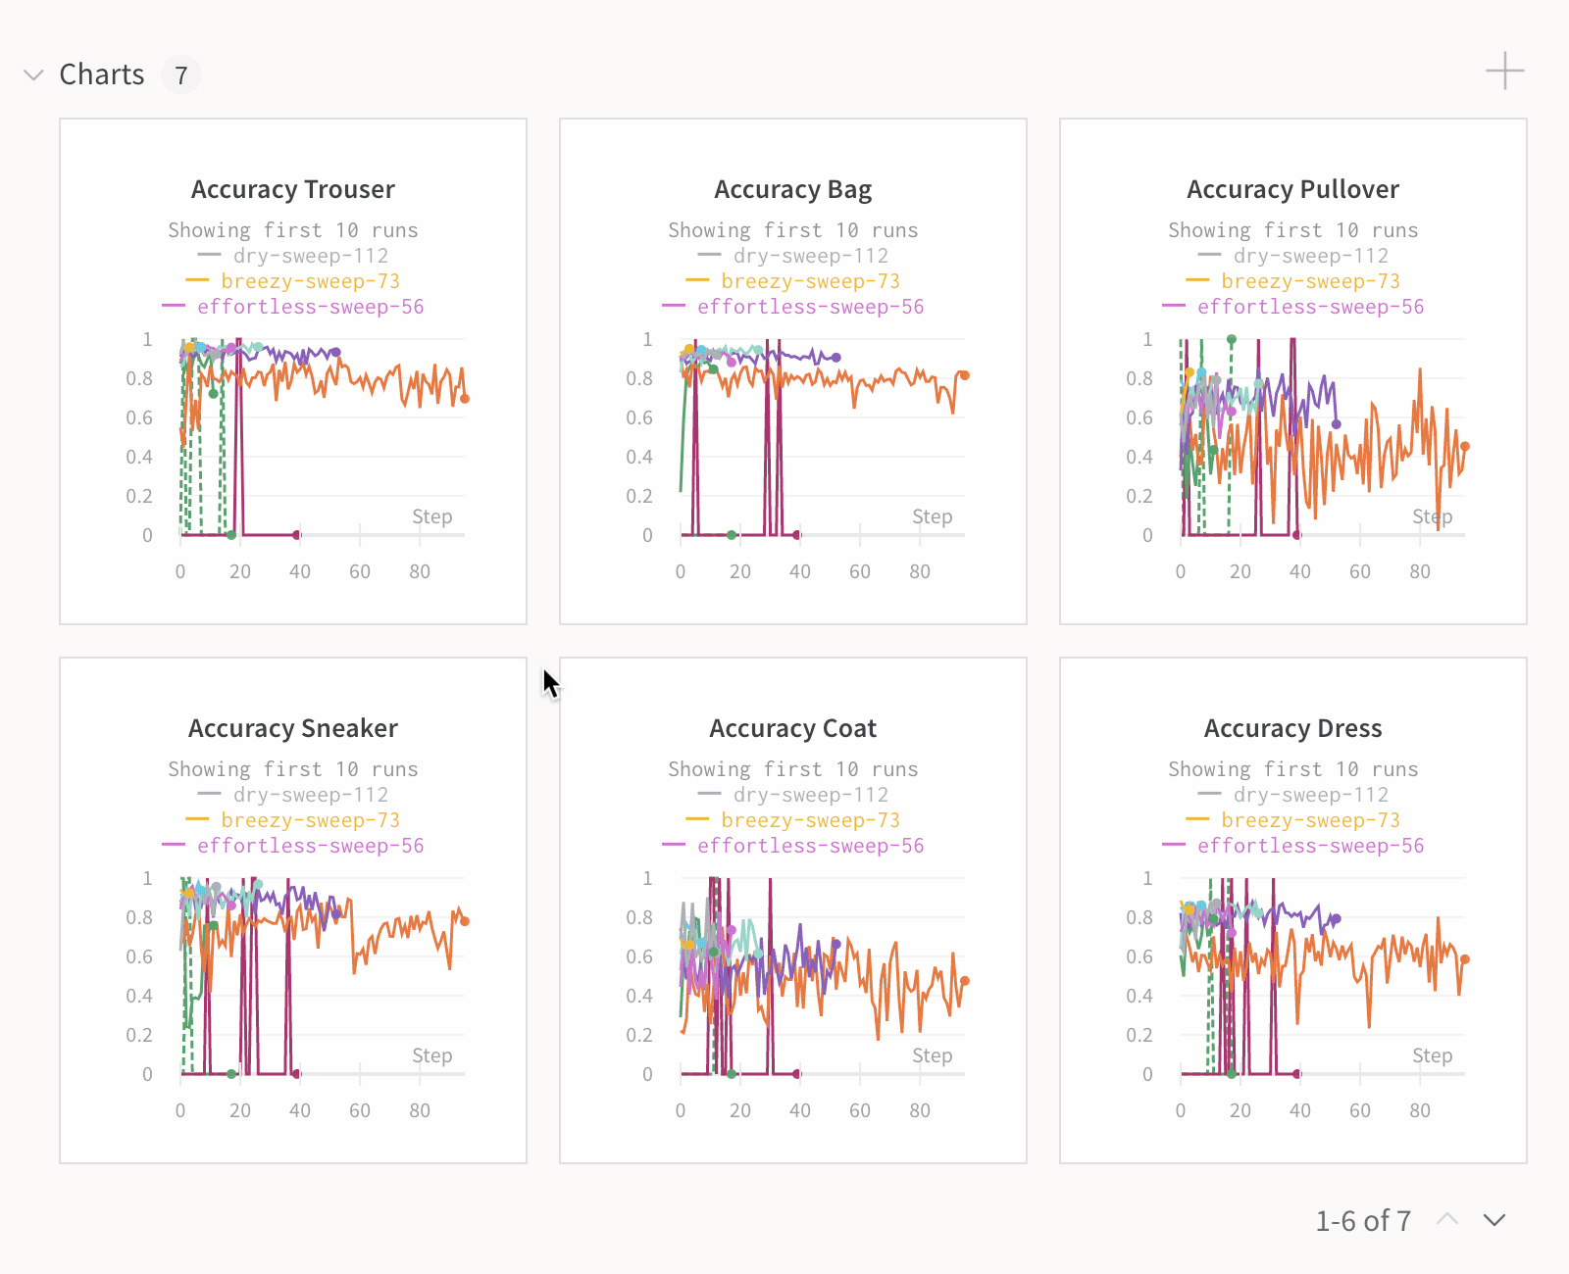Click the '1-6 of 7' pagination label

point(1363,1221)
